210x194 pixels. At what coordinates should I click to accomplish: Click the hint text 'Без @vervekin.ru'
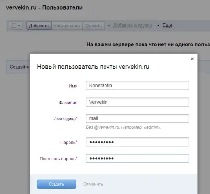coord(103,127)
